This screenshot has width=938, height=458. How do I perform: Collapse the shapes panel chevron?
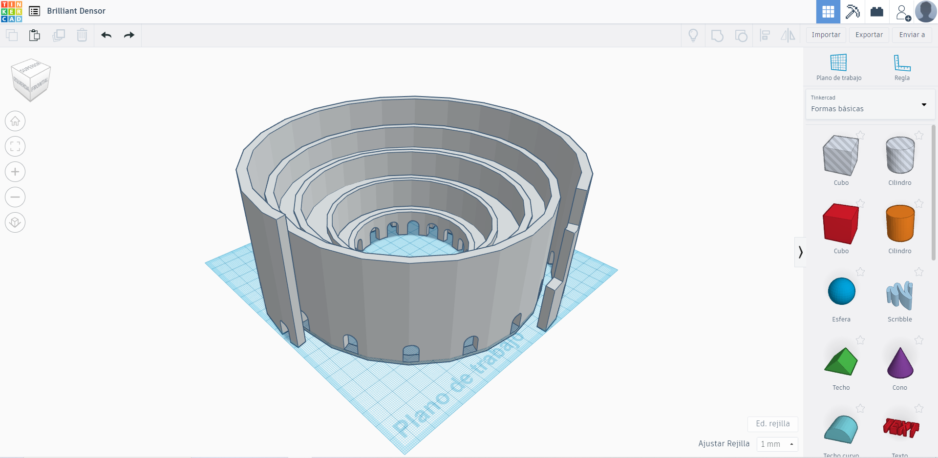[800, 252]
